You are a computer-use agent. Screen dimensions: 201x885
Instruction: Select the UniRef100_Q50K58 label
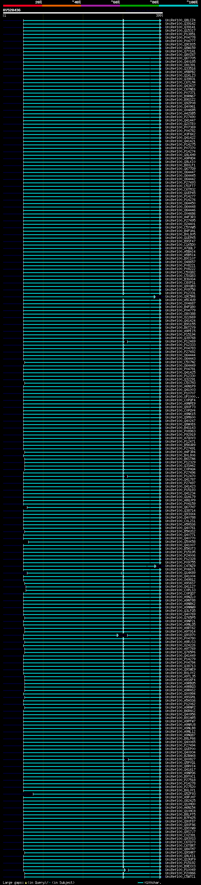point(180,542)
